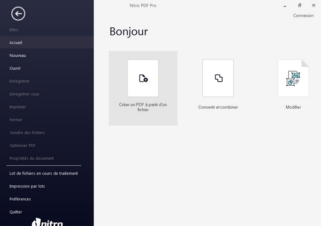This screenshot has height=226, width=321.
Task: Click the back arrow circle icon
Action: click(18, 14)
